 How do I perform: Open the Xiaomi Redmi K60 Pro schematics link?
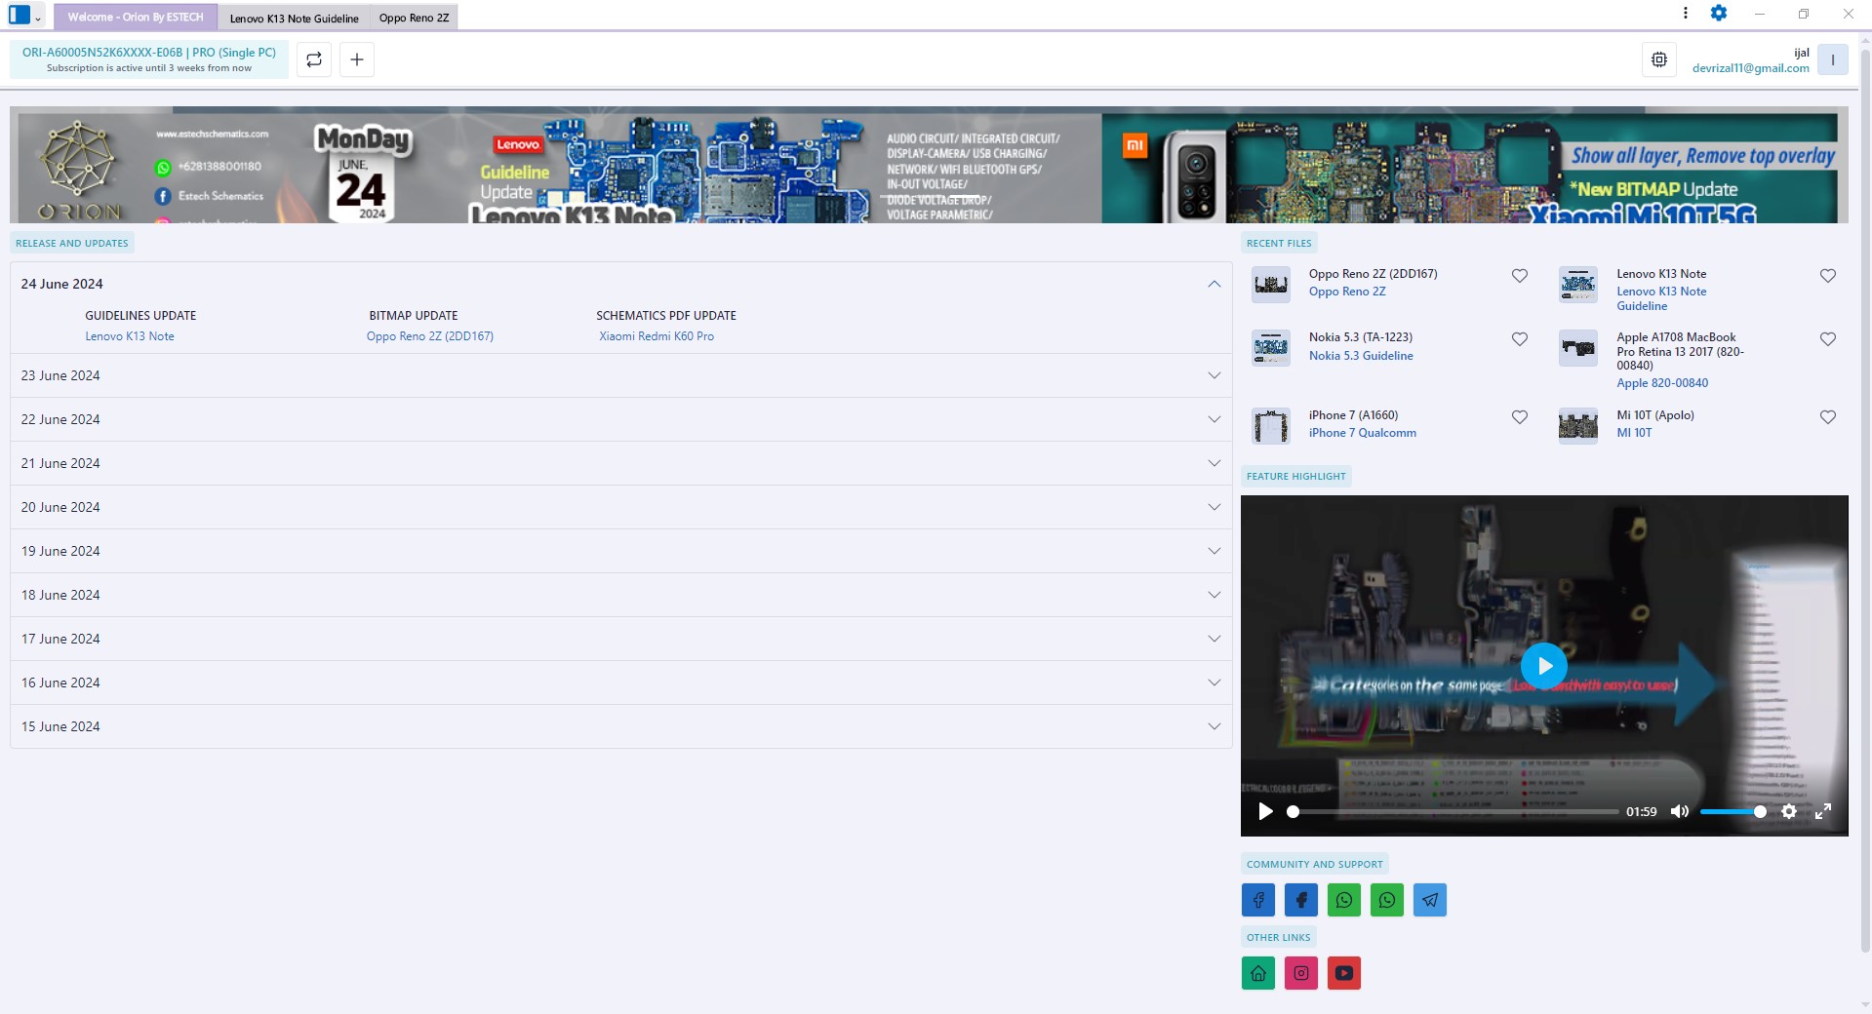(655, 335)
